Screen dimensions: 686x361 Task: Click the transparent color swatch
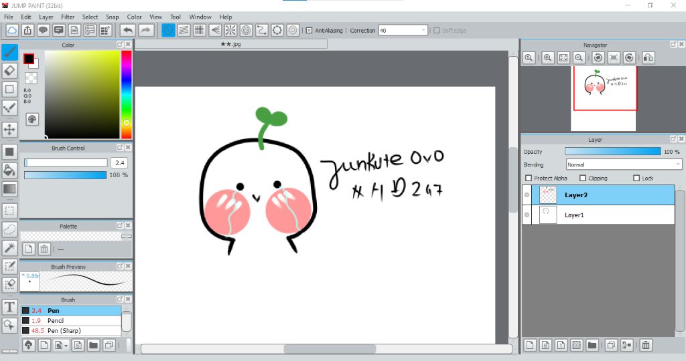(x=31, y=78)
